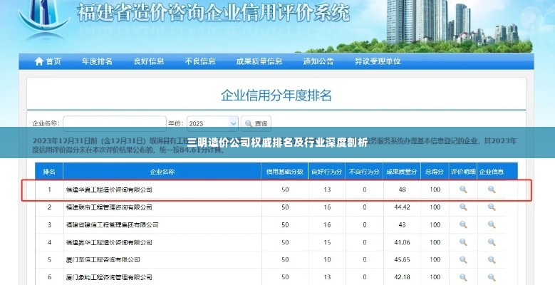Click the 企业信用分年度排名 page heading
The height and width of the screenshot is (285, 555).
(x=276, y=95)
